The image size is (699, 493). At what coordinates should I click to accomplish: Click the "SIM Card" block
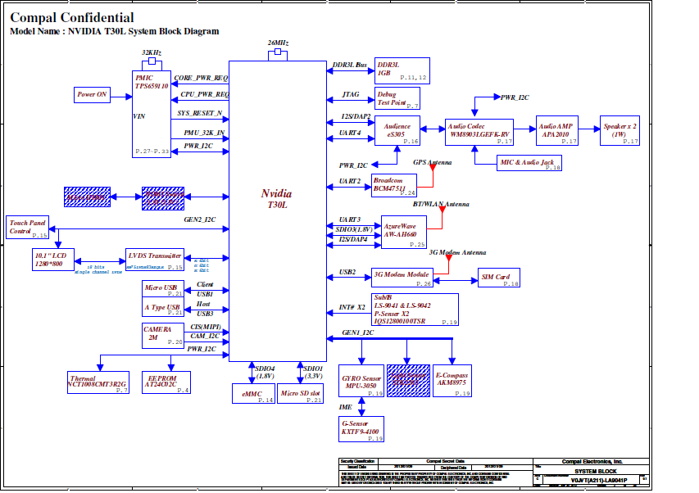[499, 278]
